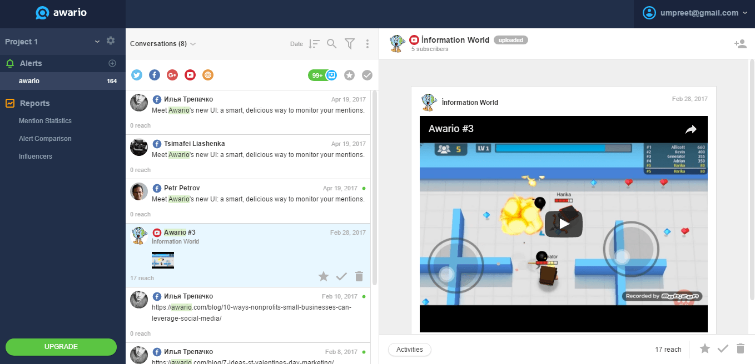Click Petr Petrov's avatar photo
The width and height of the screenshot is (755, 364).
tap(139, 191)
